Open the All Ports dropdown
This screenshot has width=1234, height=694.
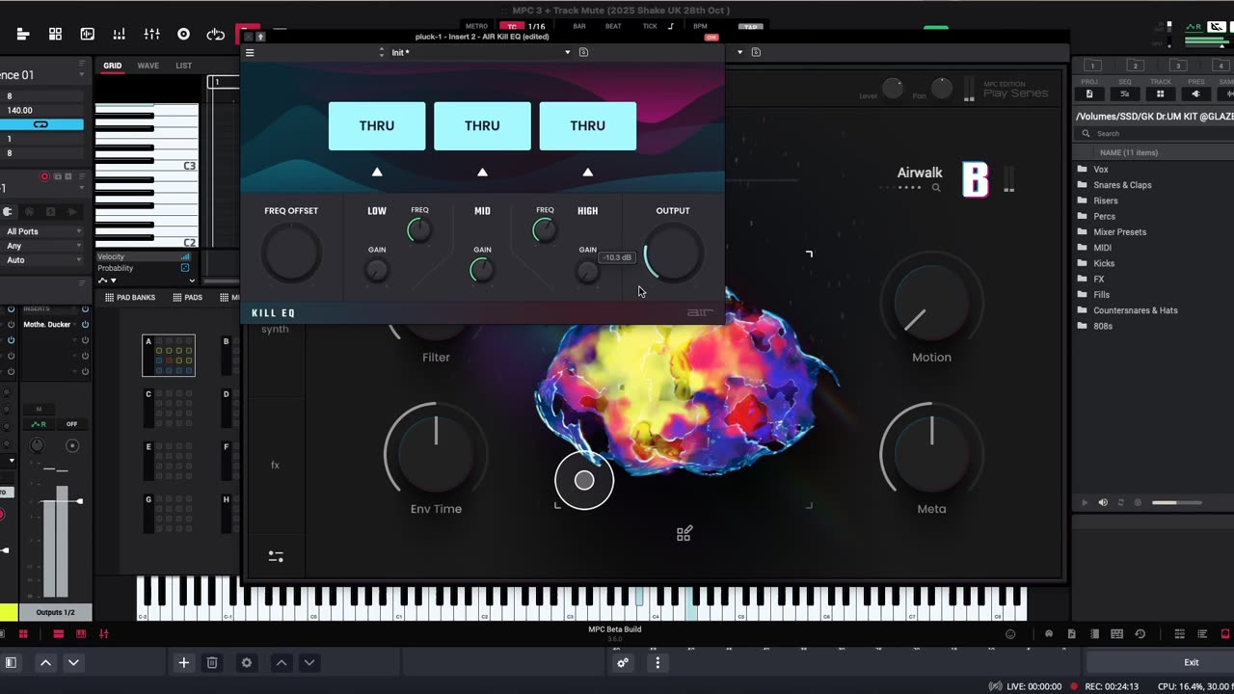43,231
